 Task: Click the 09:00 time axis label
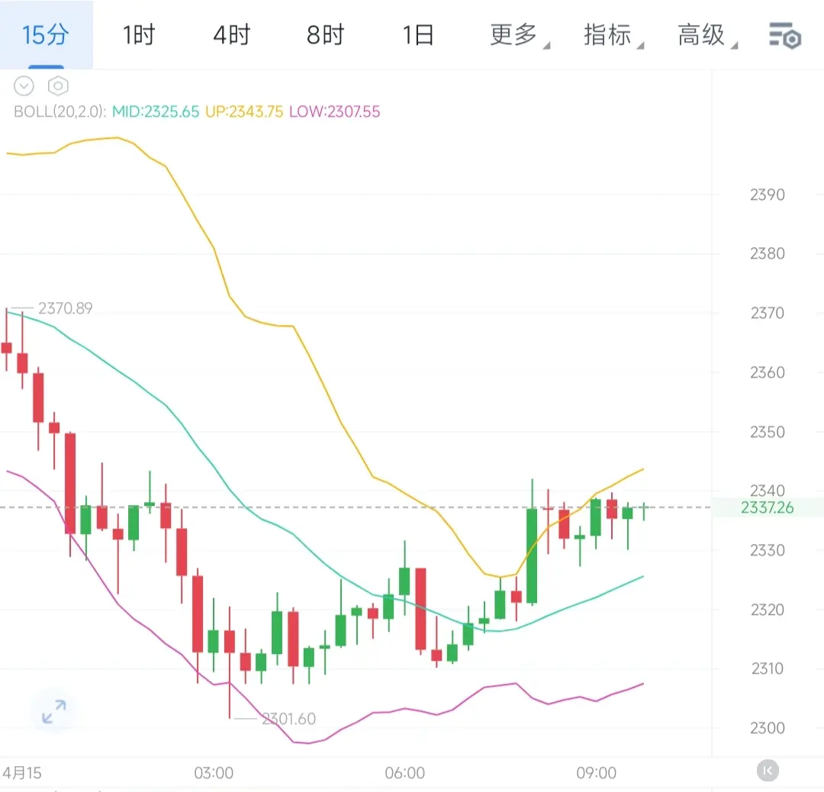(x=596, y=773)
